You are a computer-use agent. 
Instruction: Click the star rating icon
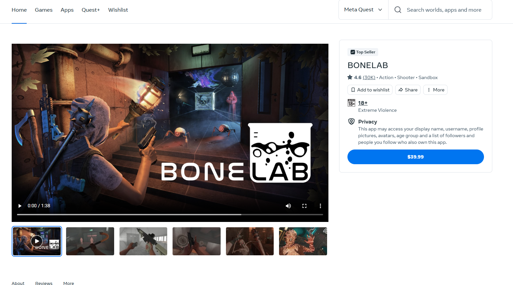coord(350,77)
